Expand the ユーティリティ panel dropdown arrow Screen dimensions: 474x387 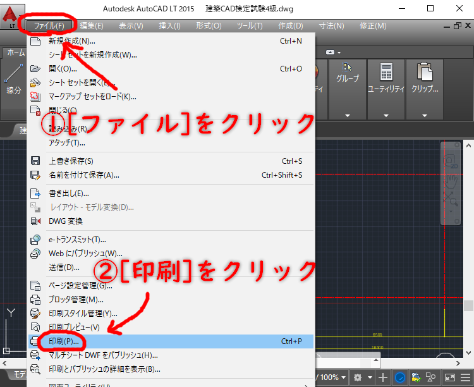[386, 116]
